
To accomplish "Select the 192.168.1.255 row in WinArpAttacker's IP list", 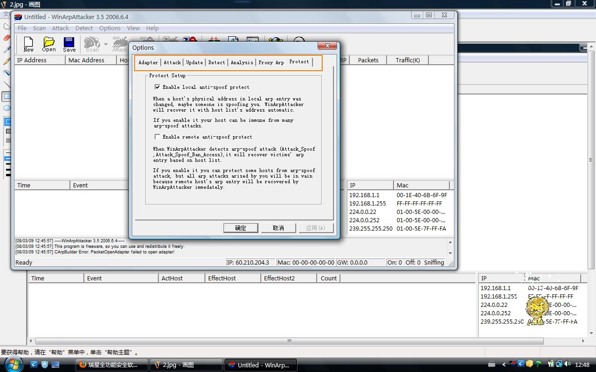I will pos(367,204).
